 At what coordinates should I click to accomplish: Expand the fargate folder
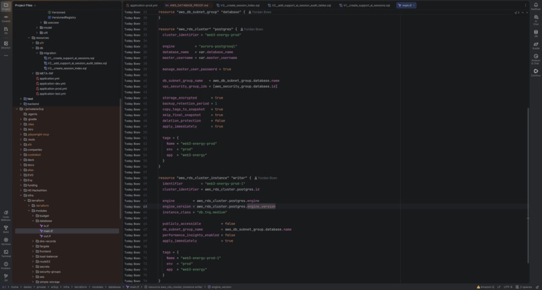click(x=33, y=246)
